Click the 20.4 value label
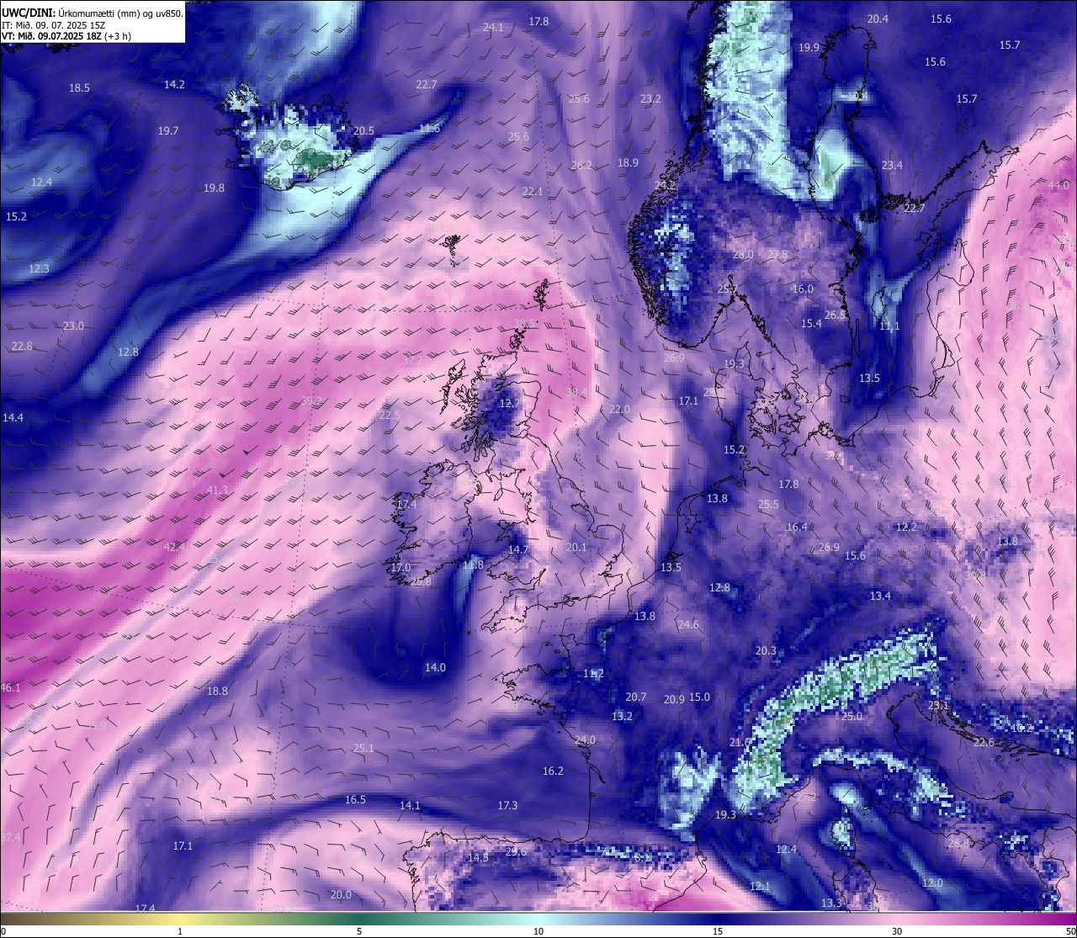Viewport: 1077px width, 938px height. [x=878, y=19]
